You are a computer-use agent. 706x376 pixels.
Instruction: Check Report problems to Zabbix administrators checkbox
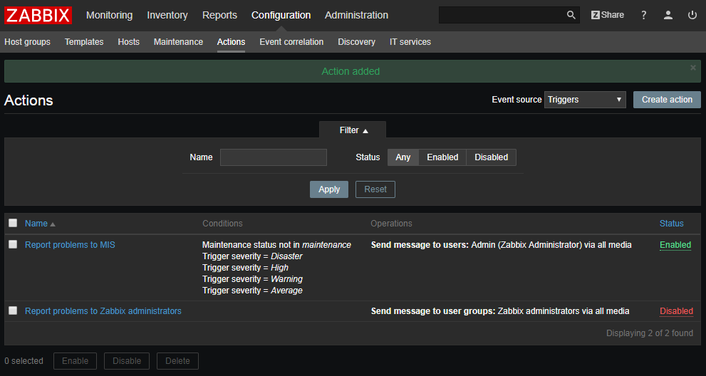pyautogui.click(x=13, y=310)
